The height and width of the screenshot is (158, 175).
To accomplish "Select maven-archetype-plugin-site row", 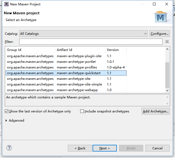I will [66, 56].
